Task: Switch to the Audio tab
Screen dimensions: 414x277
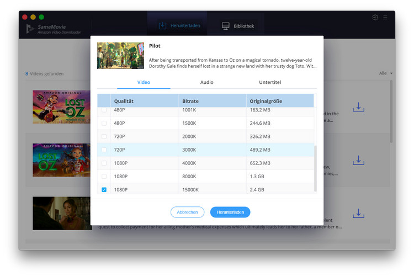Action: click(207, 82)
